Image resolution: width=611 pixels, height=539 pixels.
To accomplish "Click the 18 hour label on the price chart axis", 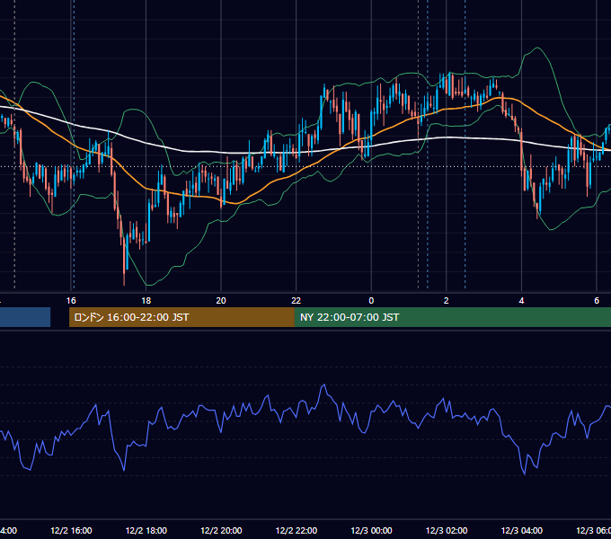I will click(x=146, y=301).
